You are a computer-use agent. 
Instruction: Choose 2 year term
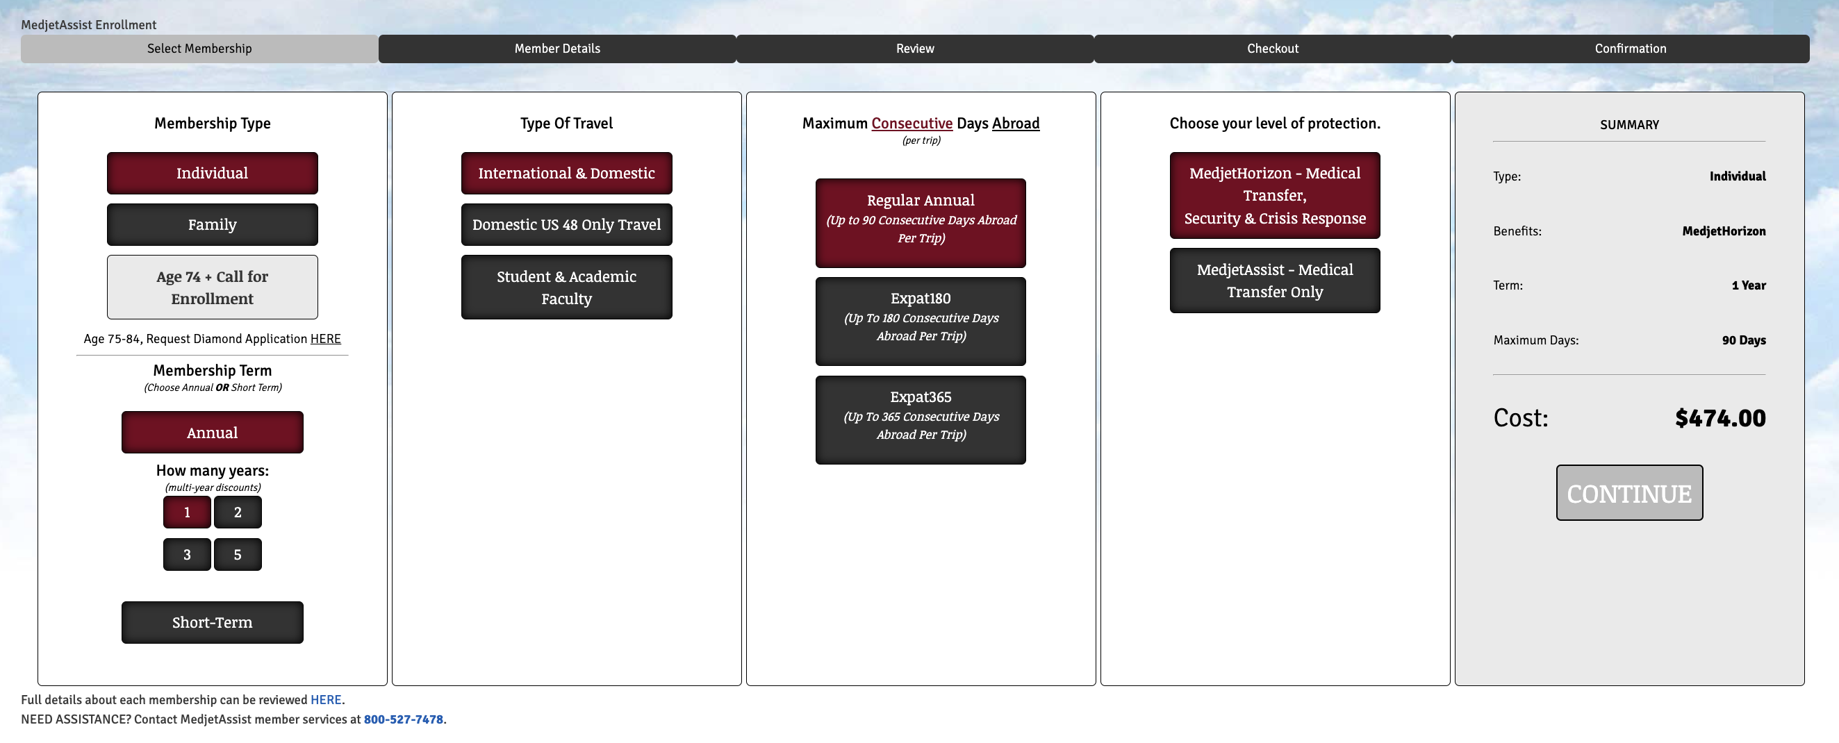coord(238,512)
